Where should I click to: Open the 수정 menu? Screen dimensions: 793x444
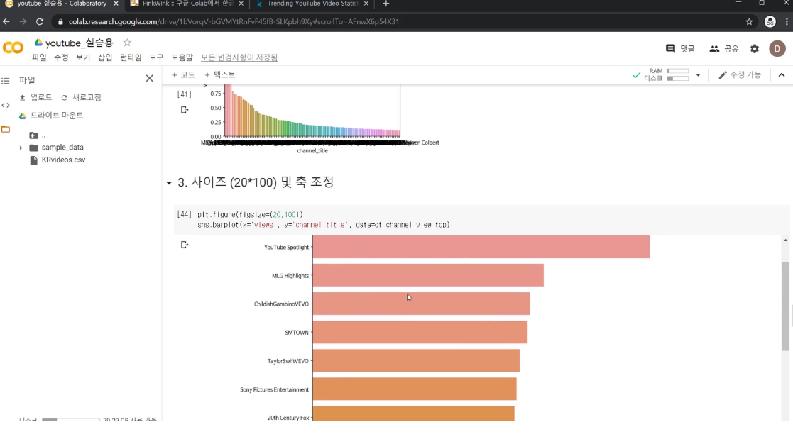click(61, 57)
